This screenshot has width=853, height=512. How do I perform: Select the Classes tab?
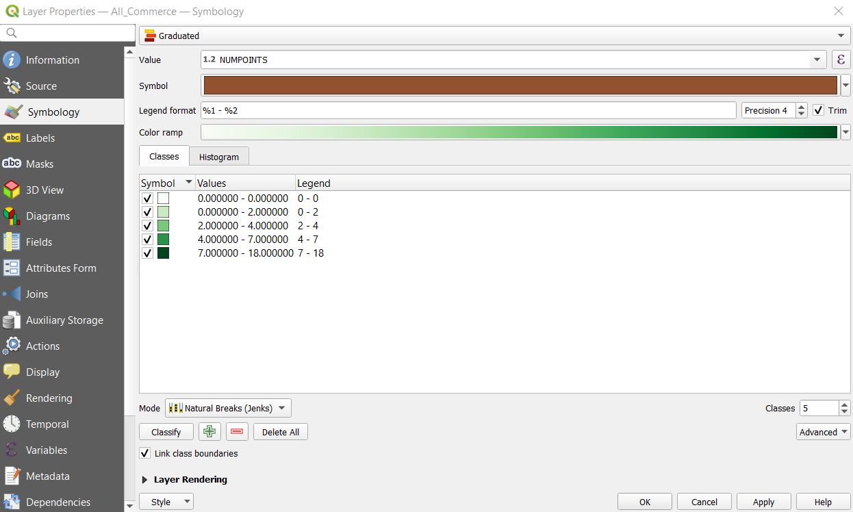(x=164, y=157)
